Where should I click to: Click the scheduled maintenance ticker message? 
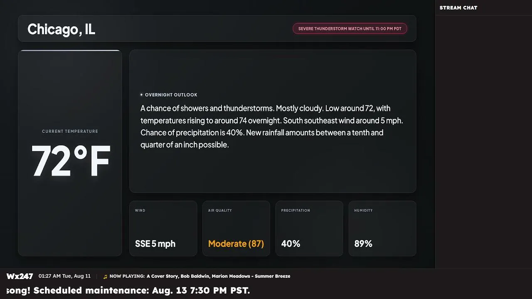point(128,290)
